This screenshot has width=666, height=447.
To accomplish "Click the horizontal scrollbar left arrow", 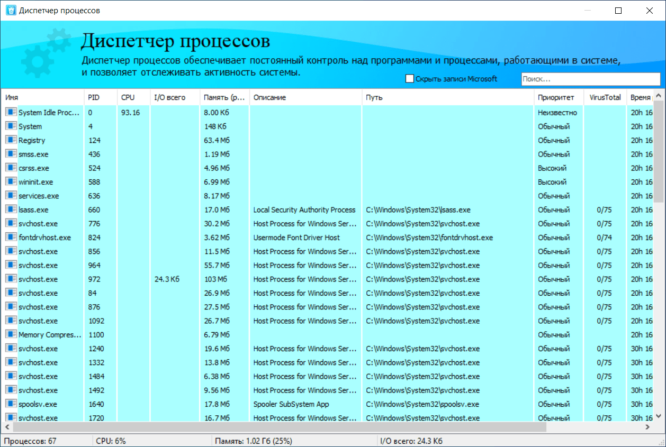I will (x=6, y=427).
